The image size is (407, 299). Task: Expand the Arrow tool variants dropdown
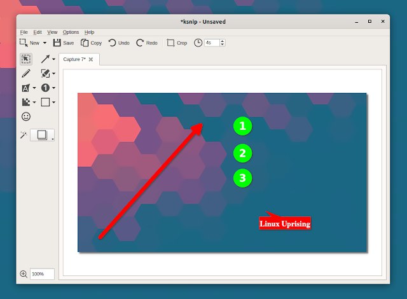(x=53, y=59)
